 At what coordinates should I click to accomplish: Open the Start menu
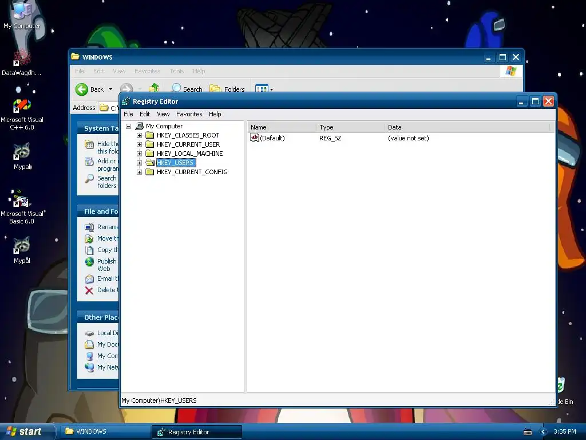(26, 432)
